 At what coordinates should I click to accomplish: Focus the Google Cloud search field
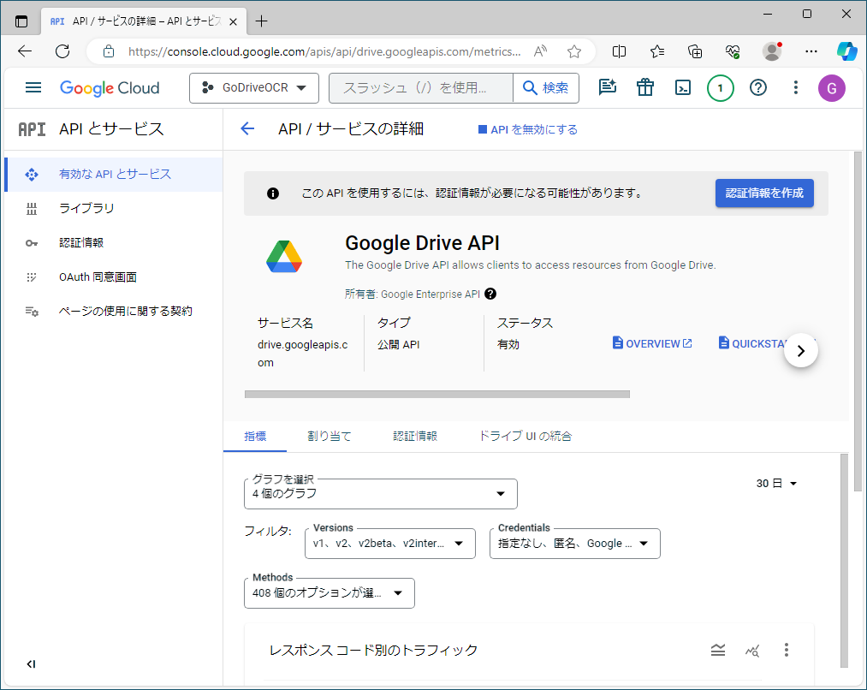coord(421,88)
